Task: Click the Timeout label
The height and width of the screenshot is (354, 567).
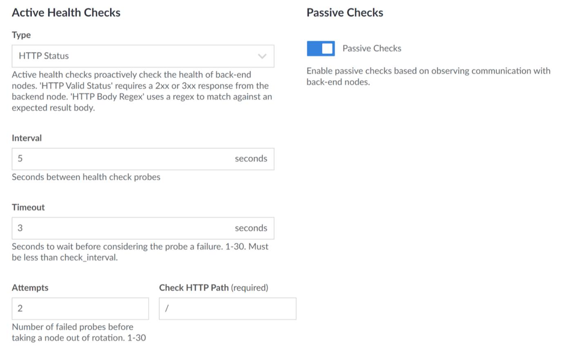Action: click(x=28, y=207)
